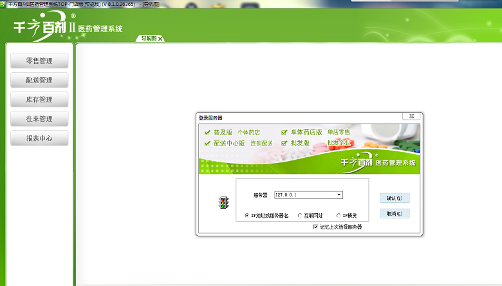Switch to the 导航图 tab

149,39
